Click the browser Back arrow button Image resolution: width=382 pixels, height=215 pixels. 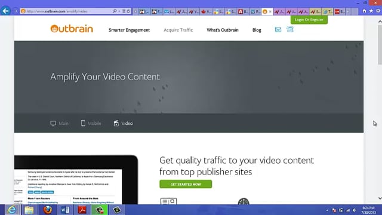pos(5,11)
